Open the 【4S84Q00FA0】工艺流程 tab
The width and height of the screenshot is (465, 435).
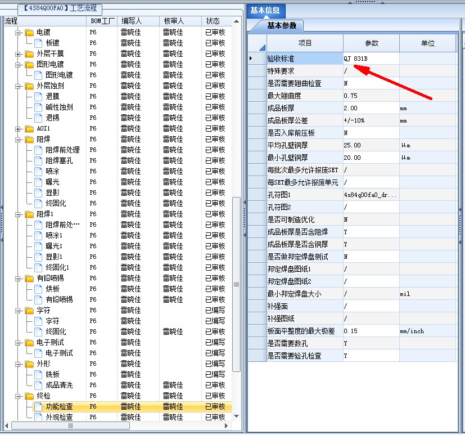60,8
